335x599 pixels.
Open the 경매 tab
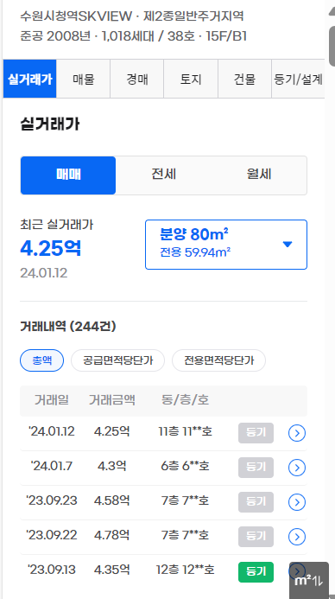tap(137, 79)
